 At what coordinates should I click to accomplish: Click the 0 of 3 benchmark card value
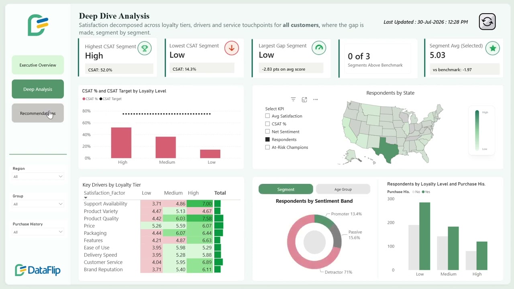point(359,56)
